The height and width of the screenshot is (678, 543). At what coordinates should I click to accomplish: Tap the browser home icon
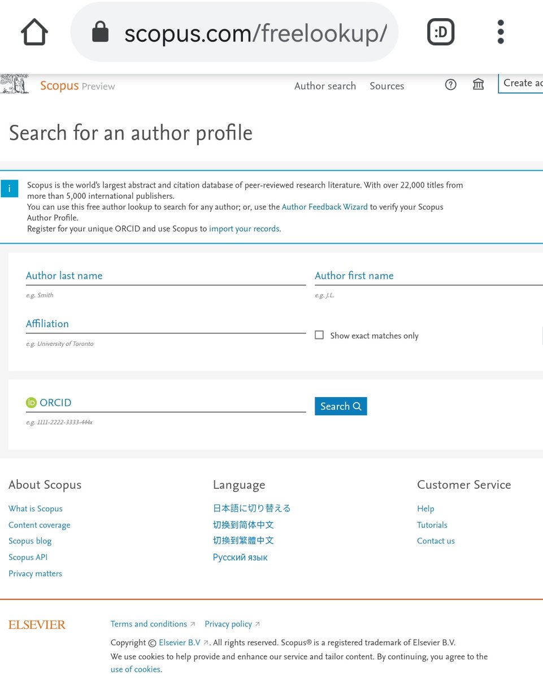34,32
